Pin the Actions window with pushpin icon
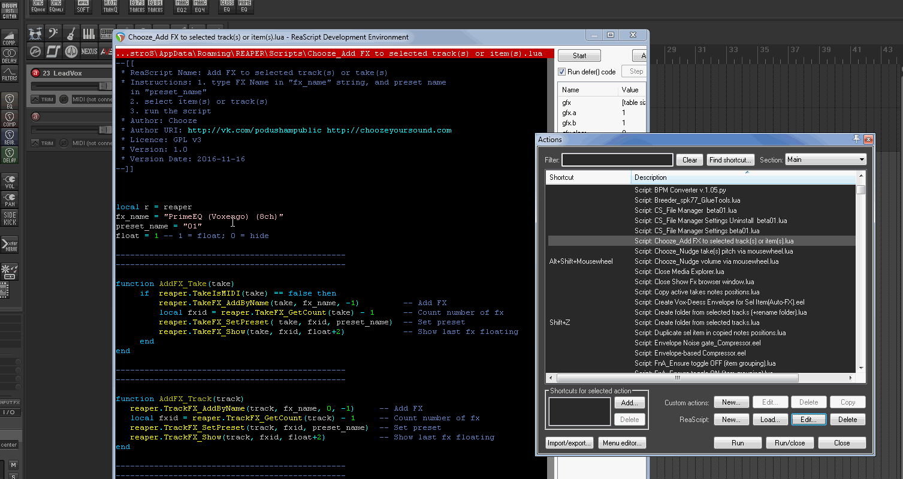 click(856, 139)
